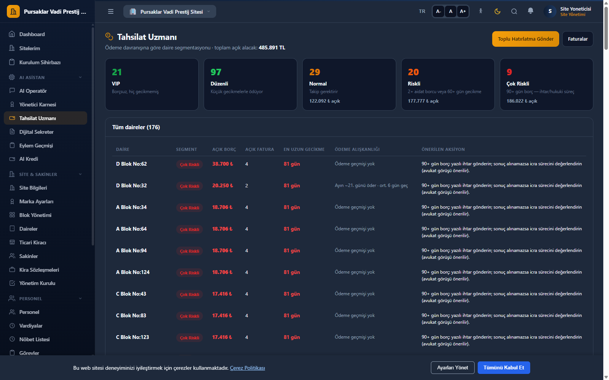Click the Dashboard home icon in sidebar
The height and width of the screenshot is (380, 609).
coord(12,34)
